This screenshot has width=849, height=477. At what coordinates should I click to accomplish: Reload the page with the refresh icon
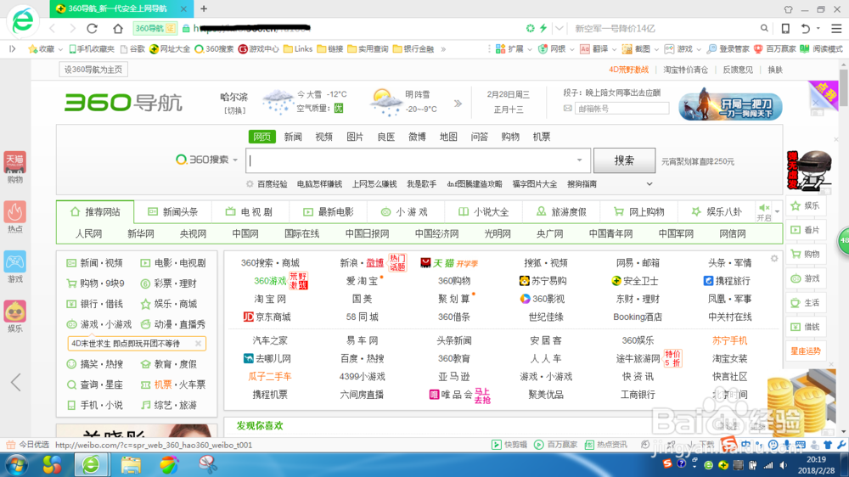click(92, 28)
